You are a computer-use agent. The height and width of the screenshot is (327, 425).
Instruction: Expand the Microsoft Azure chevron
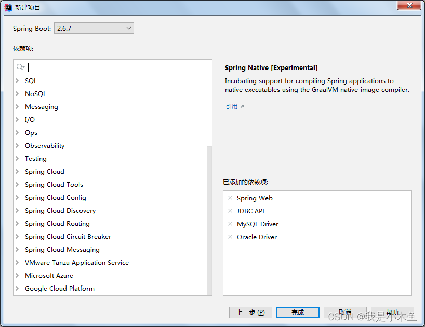click(17, 276)
